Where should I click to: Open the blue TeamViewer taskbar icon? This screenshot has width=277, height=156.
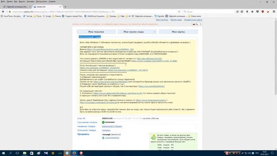pyautogui.click(x=67, y=153)
